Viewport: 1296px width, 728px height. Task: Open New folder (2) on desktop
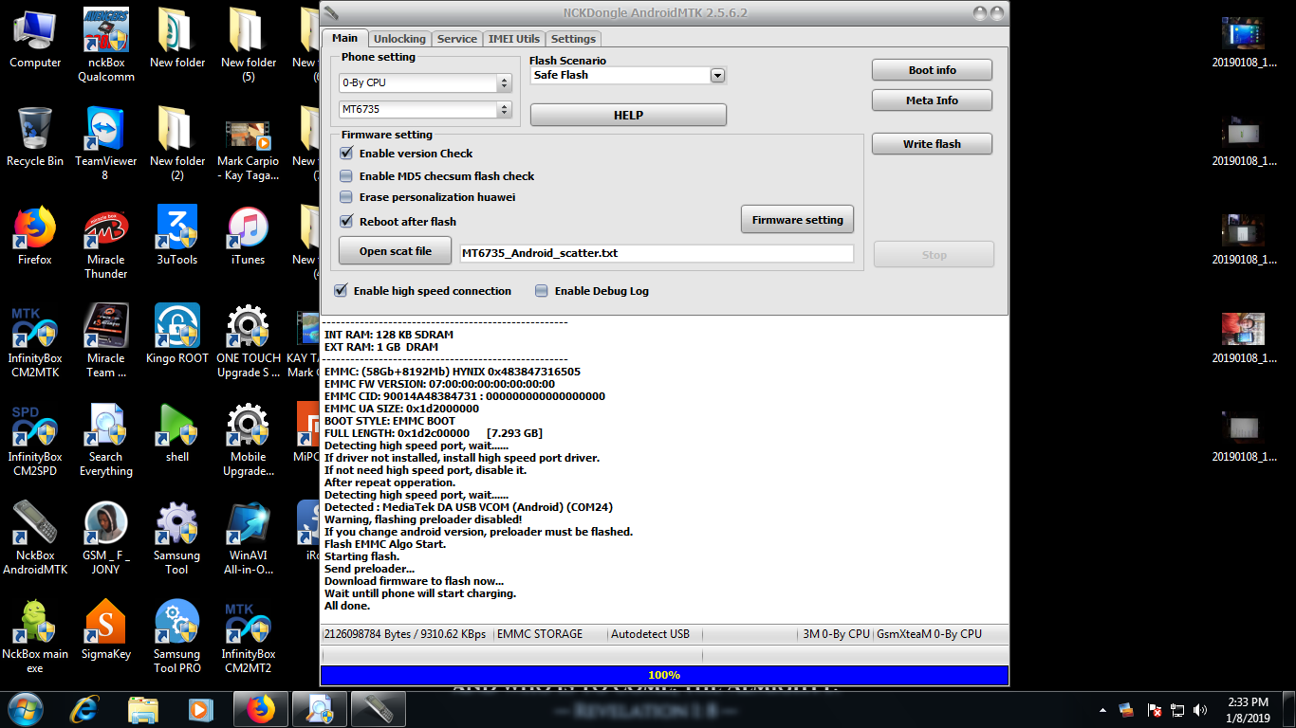point(177,143)
